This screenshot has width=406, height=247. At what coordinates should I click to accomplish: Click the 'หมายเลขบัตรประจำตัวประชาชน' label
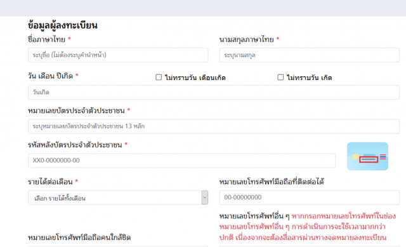click(76, 110)
